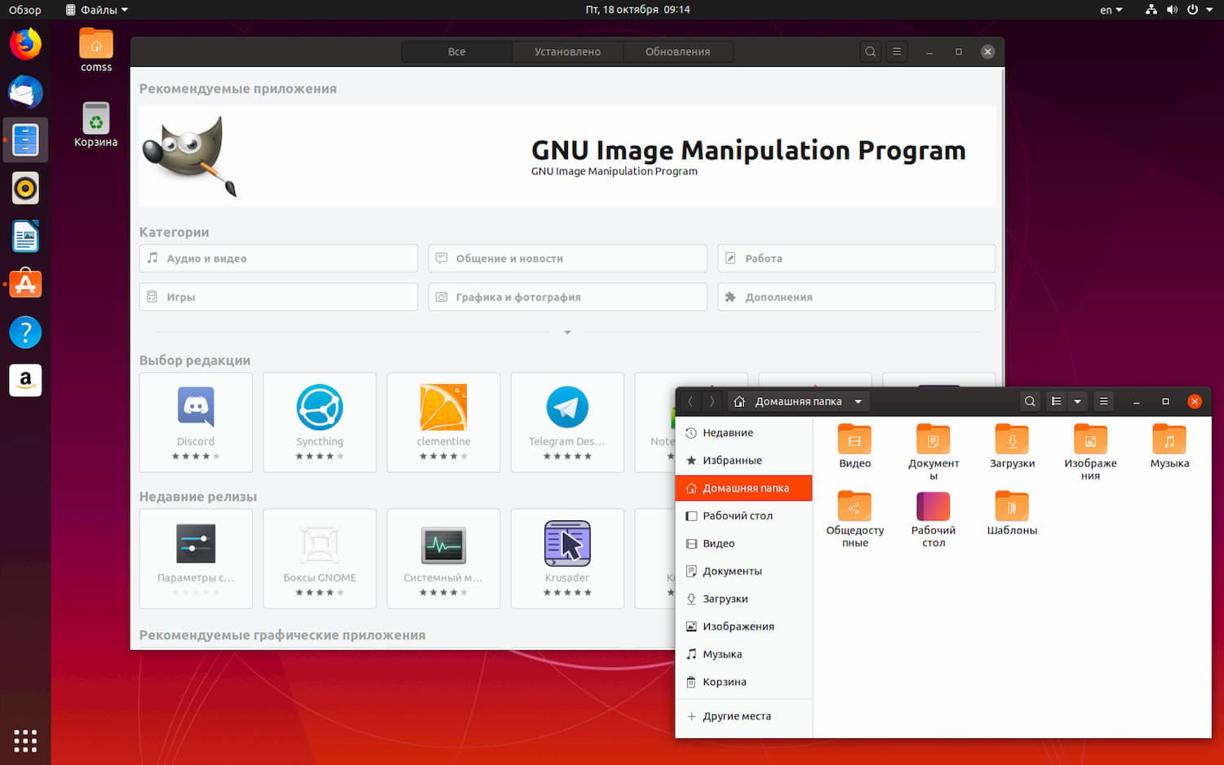Open Ubuntu Software from the dock
The width and height of the screenshot is (1224, 765).
click(x=25, y=284)
